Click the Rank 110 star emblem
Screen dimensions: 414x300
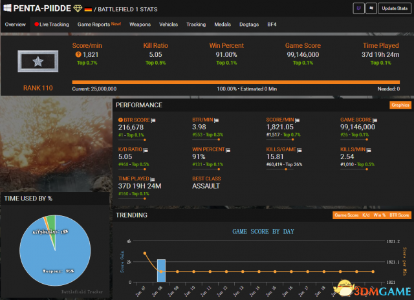[38, 61]
